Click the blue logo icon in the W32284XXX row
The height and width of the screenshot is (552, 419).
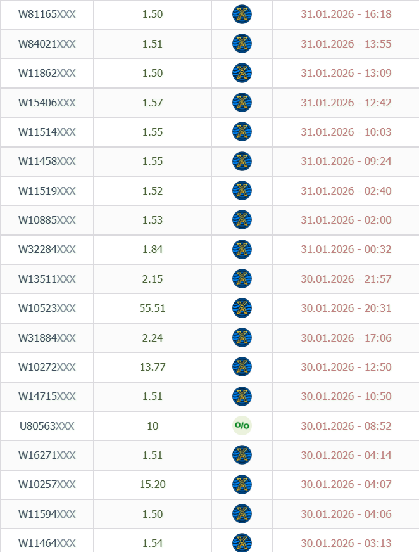coord(242,249)
